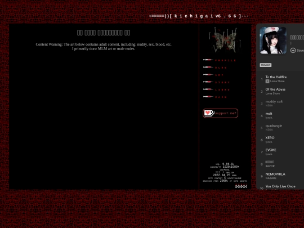Click the PREVIEW badge in the player

coord(265,65)
